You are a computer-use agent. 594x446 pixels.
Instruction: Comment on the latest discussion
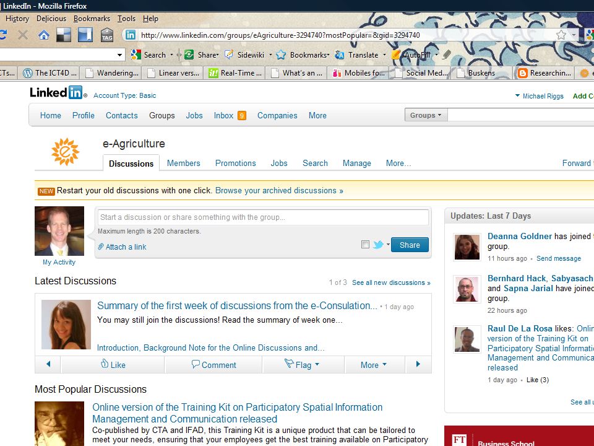[x=213, y=364]
